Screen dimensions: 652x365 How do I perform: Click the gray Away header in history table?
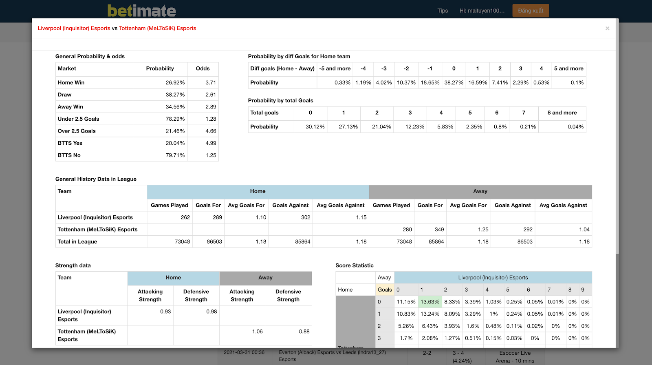480,192
